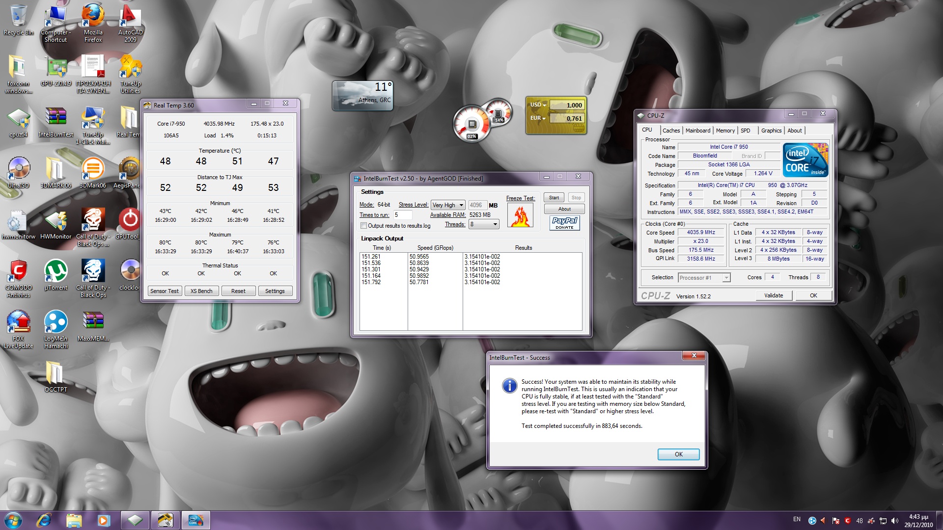Open the Processor Selection dropdown in CPU-Z
Image resolution: width=943 pixels, height=530 pixels.
pos(704,278)
